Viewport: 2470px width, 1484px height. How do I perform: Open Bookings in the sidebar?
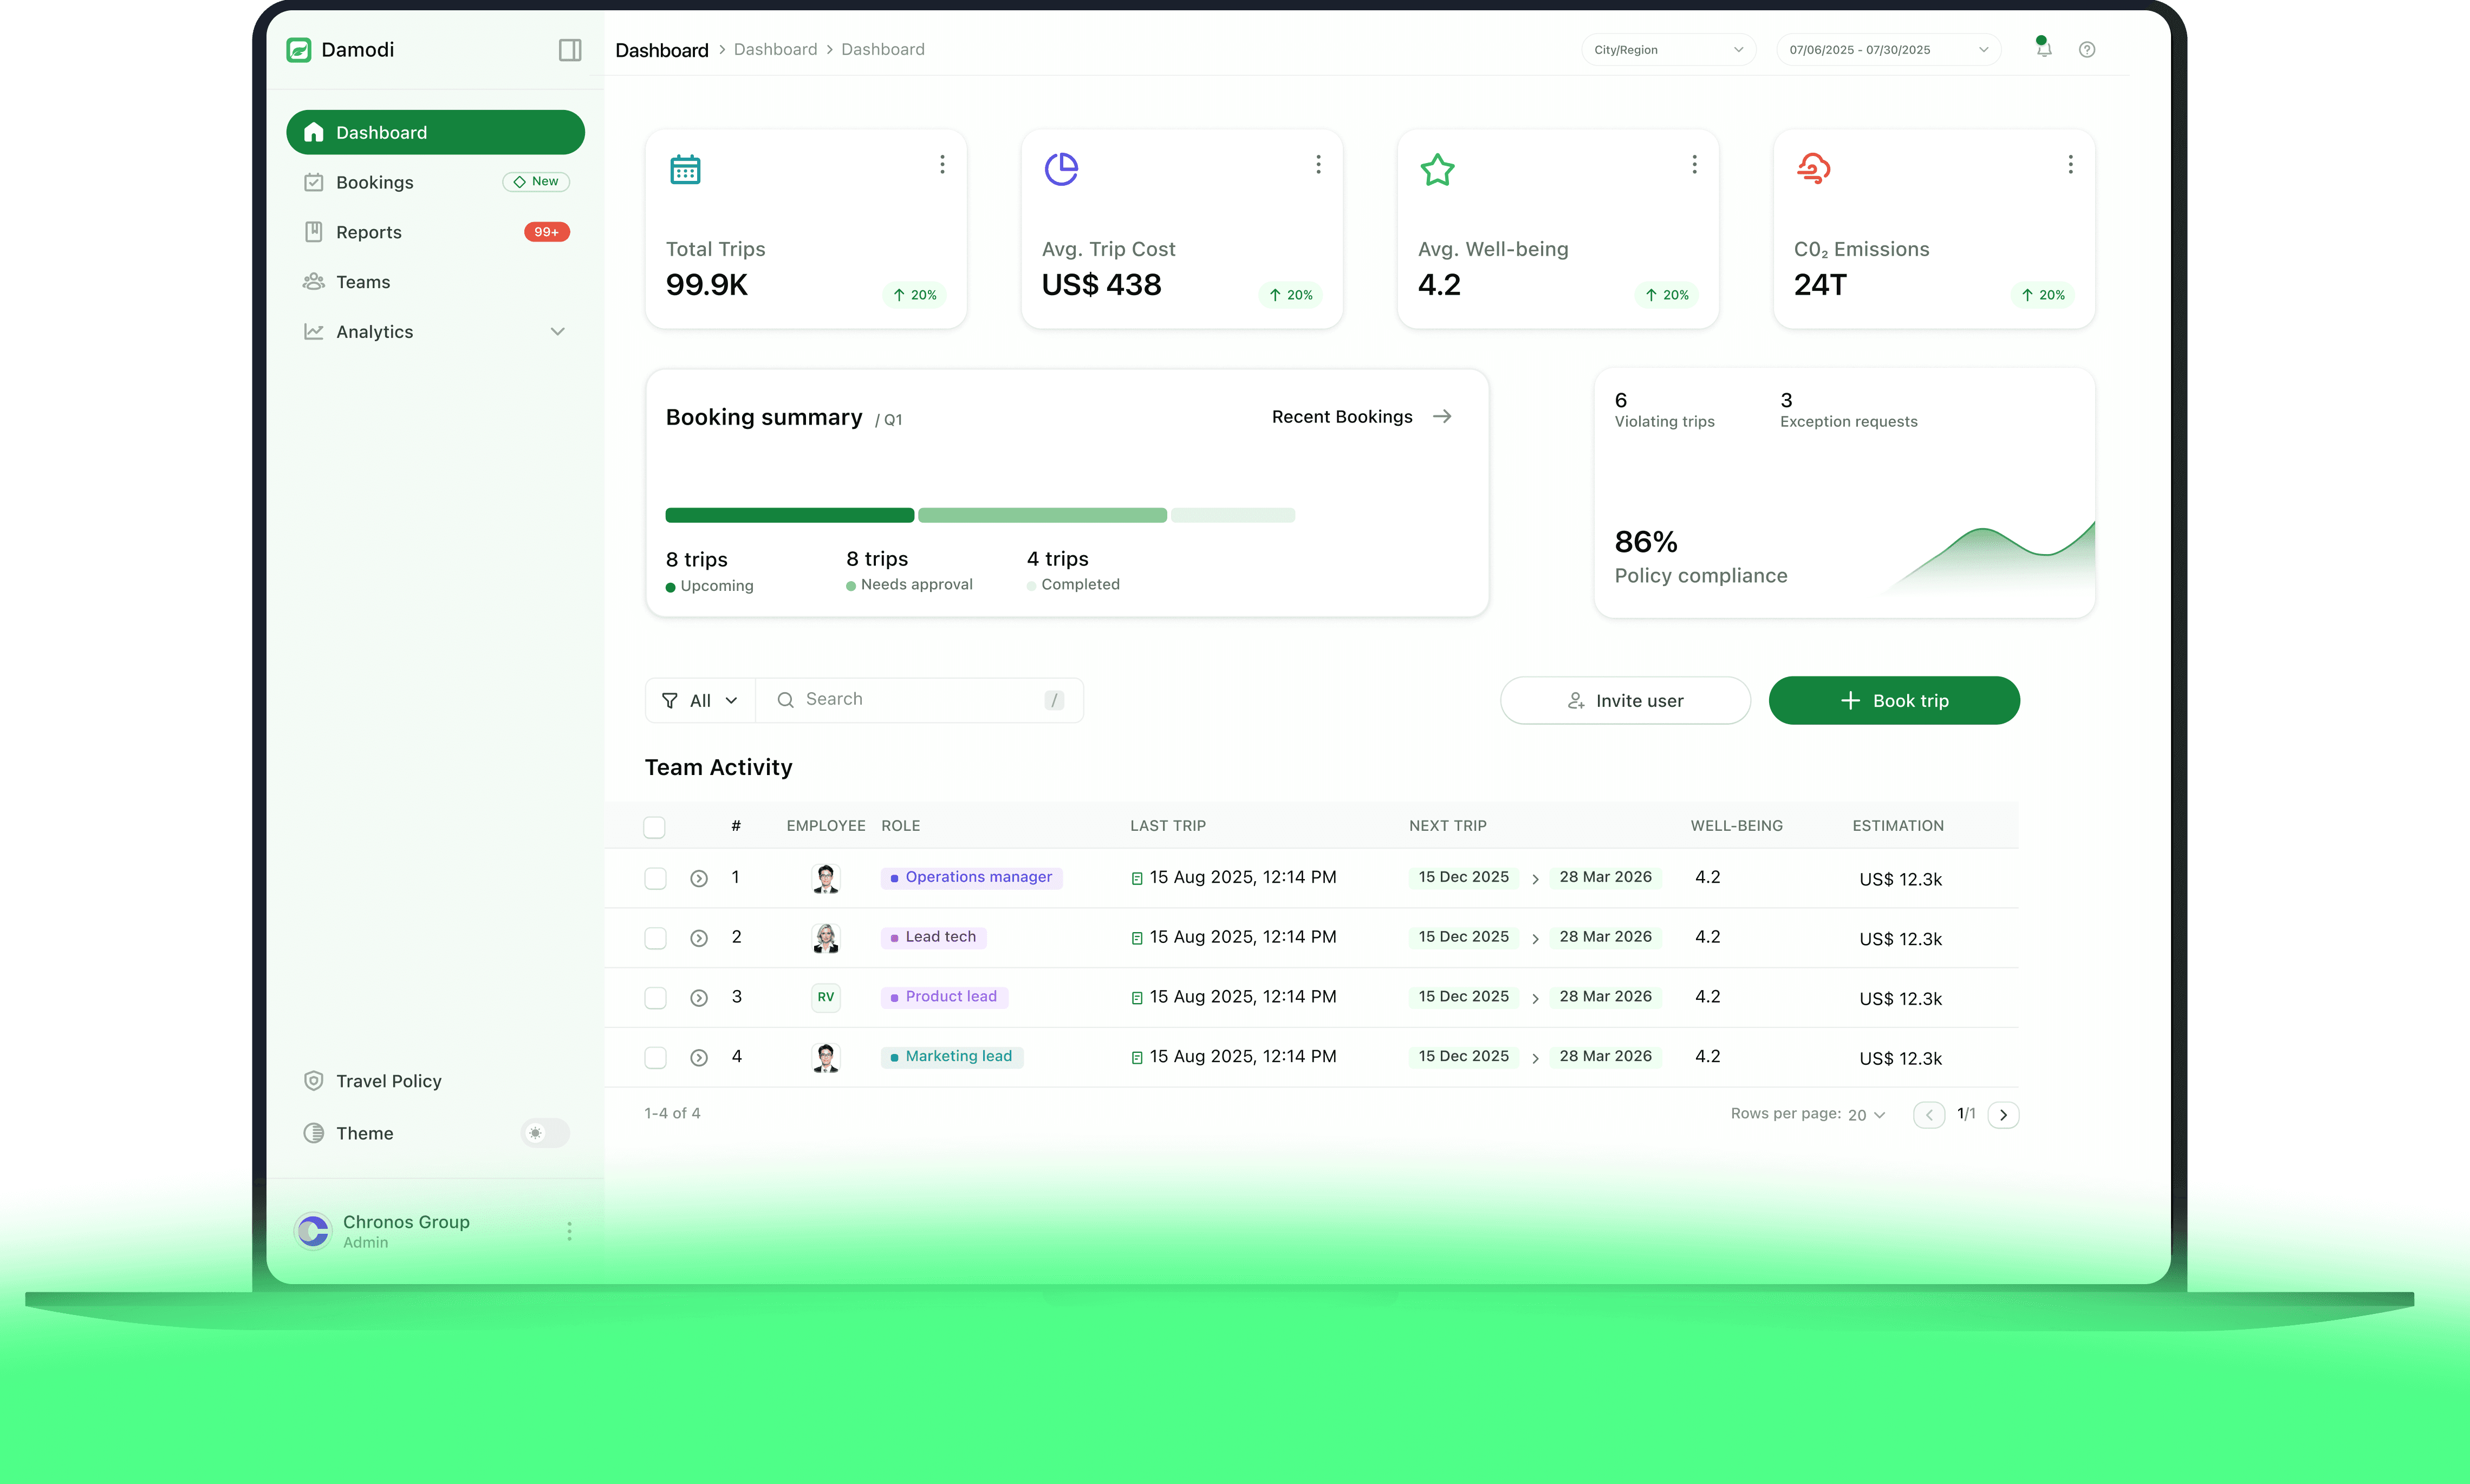click(375, 182)
